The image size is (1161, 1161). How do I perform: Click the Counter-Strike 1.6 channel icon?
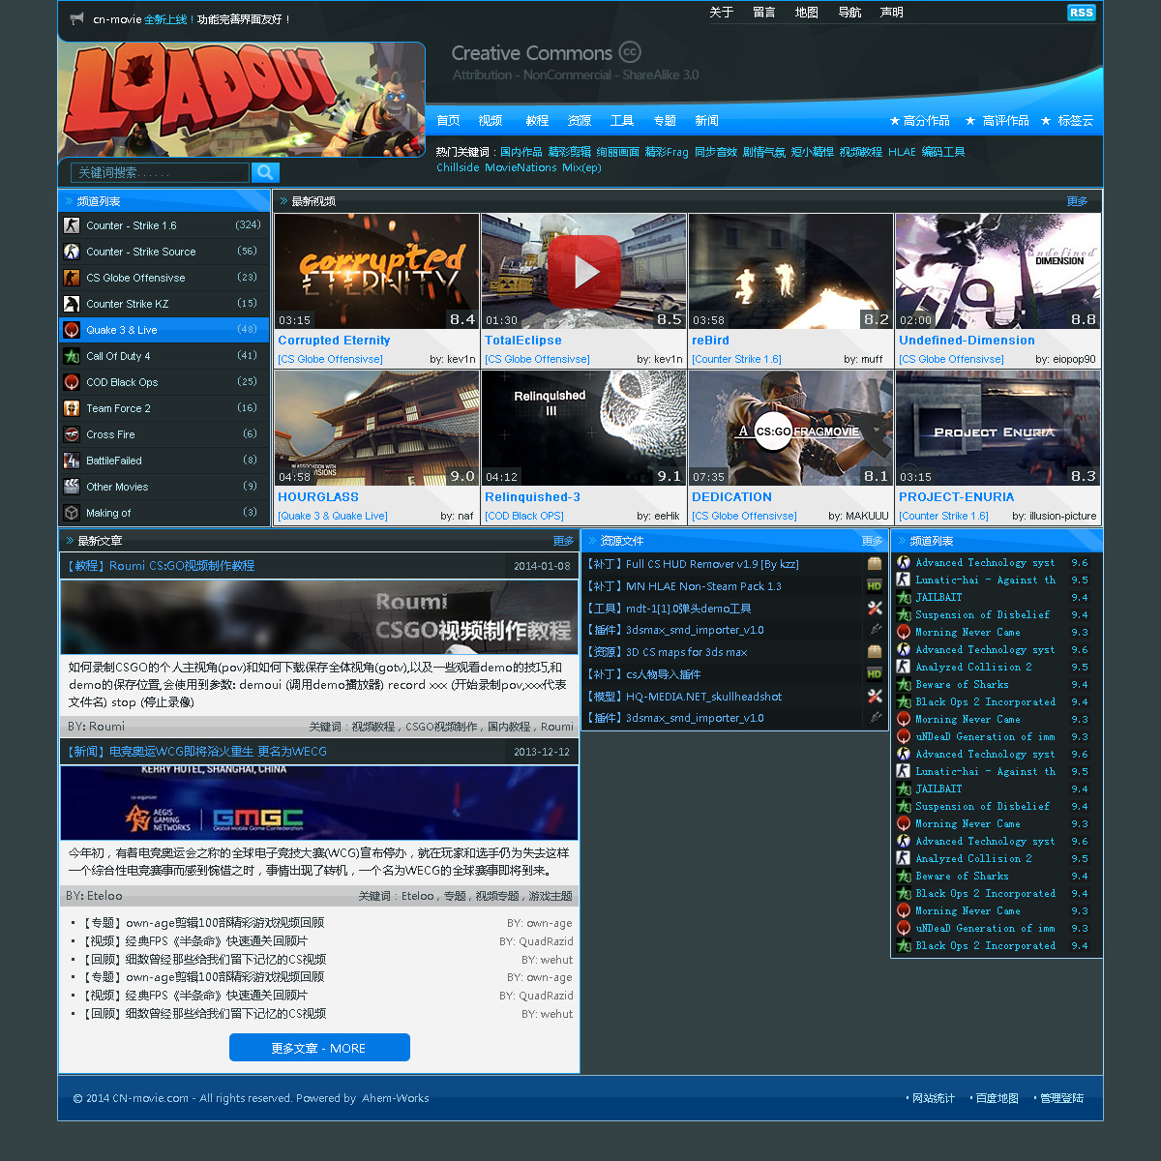pyautogui.click(x=72, y=225)
